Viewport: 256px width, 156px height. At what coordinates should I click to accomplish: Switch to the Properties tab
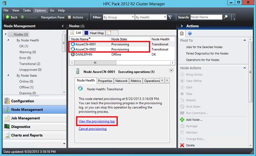(x=105, y=81)
